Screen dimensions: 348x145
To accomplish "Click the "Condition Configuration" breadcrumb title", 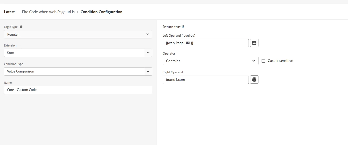I will tap(102, 12).
